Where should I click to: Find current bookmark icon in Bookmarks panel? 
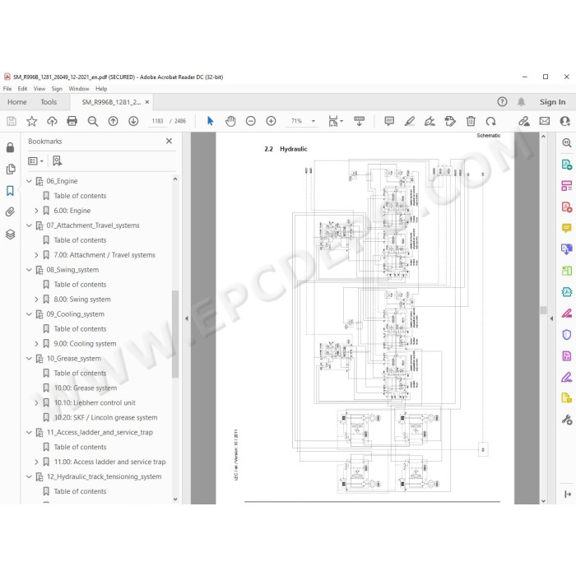pyautogui.click(x=58, y=161)
